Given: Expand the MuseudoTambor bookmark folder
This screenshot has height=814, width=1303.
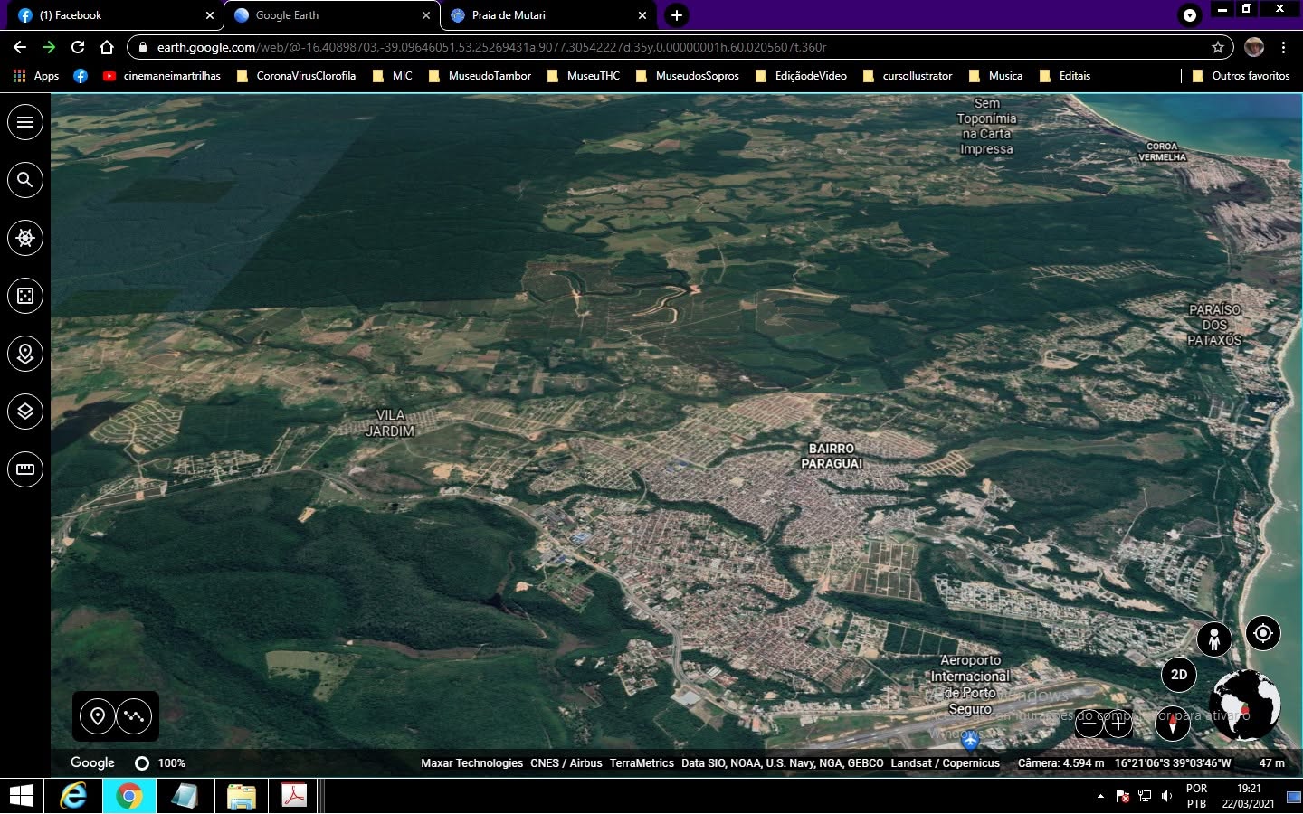Looking at the screenshot, I should (480, 76).
